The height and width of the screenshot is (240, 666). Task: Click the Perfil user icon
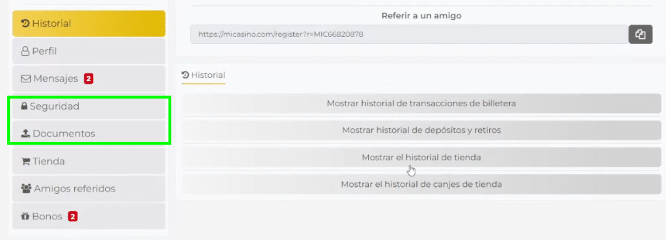[25, 51]
